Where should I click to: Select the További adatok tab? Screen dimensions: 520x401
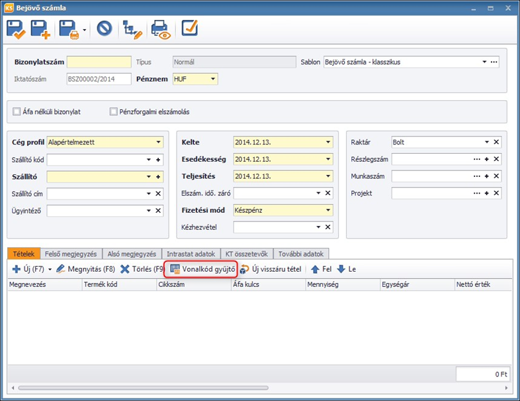[301, 254]
